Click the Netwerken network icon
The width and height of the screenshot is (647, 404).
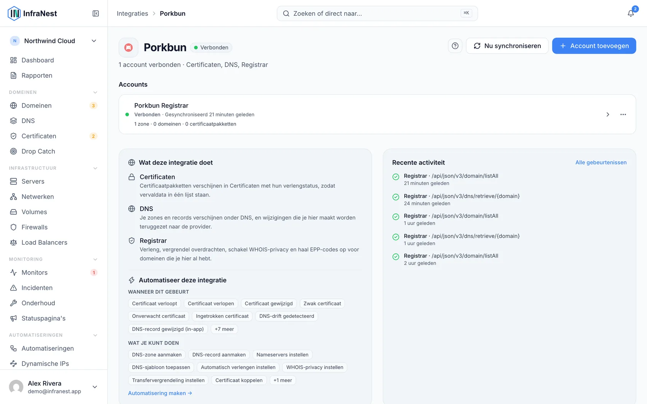(13, 196)
